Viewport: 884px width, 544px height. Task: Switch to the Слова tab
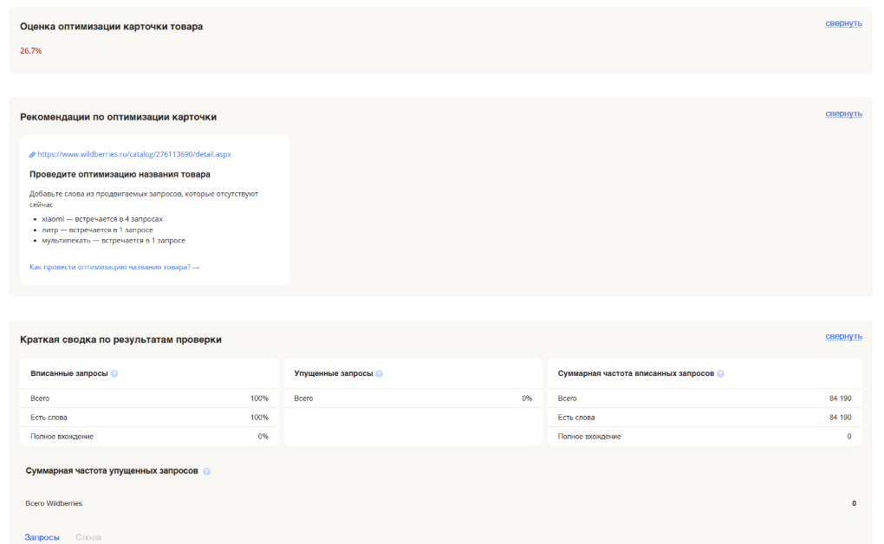(88, 538)
